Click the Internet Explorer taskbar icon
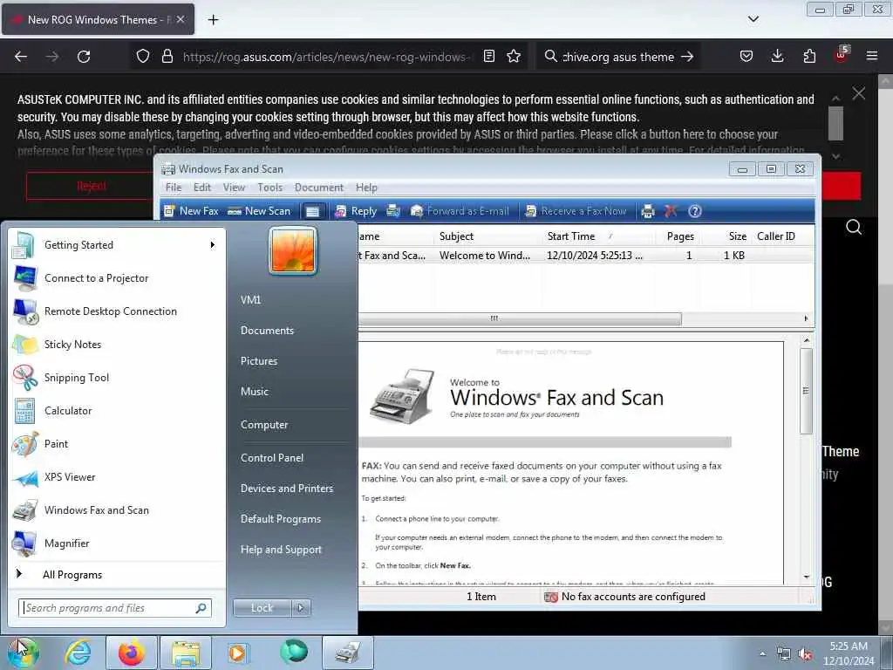 coord(78,653)
